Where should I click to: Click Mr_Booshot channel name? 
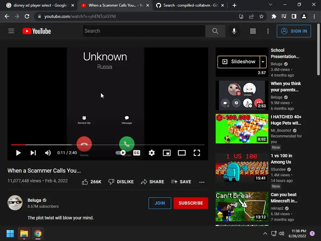tap(281, 131)
